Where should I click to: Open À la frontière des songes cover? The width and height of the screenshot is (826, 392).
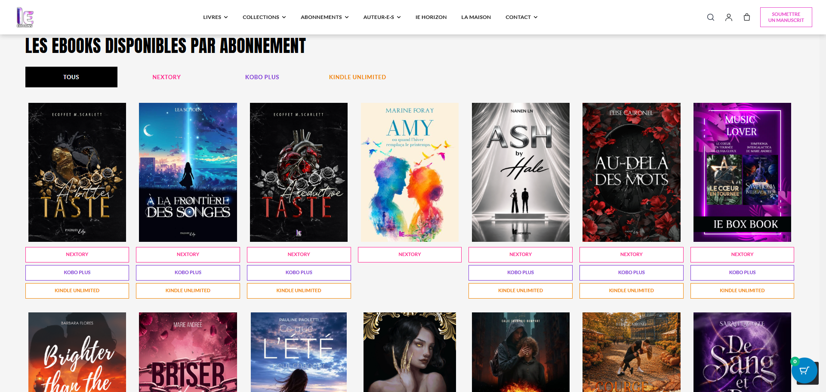coord(188,172)
